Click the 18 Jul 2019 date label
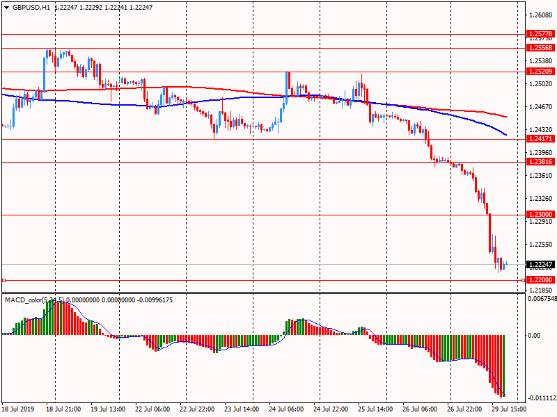Screen dimensions: 557x417 [x=18, y=409]
